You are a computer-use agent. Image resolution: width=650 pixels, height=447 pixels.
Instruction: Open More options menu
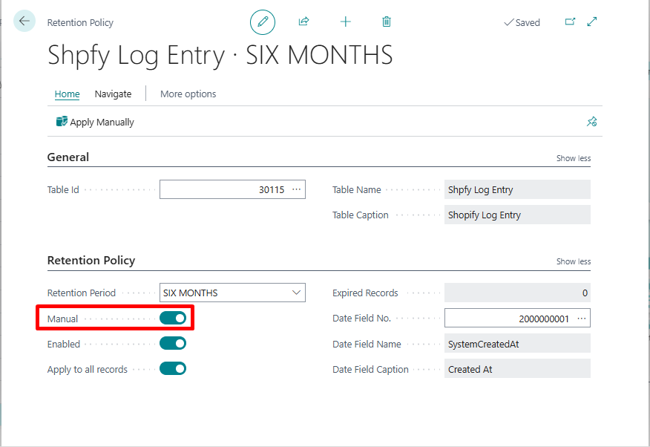click(188, 94)
